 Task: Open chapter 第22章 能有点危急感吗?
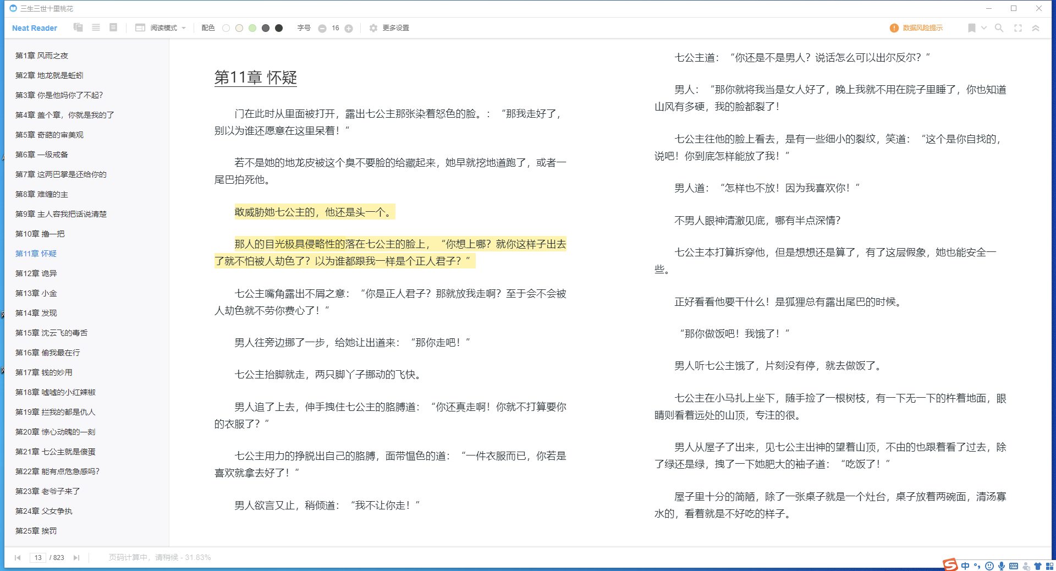[58, 471]
